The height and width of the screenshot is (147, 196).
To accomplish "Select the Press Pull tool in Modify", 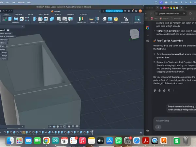I will (34, 19).
